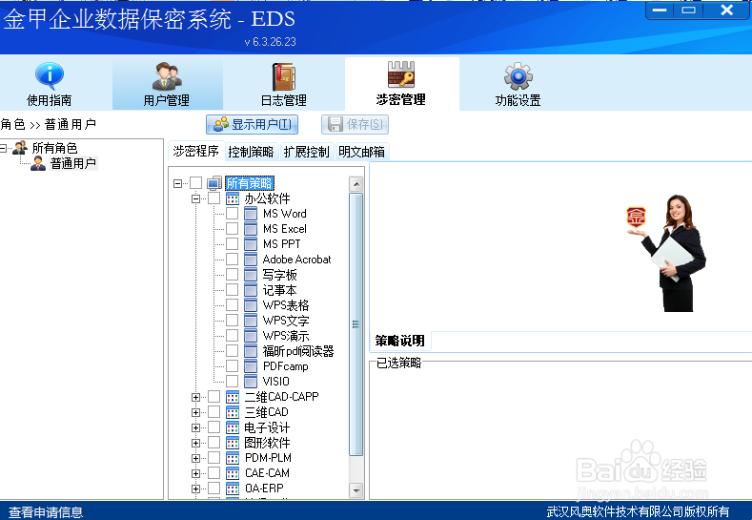Image resolution: width=752 pixels, height=520 pixels.
Task: Switch to the 涉密程序 tab
Action: pyautogui.click(x=195, y=152)
